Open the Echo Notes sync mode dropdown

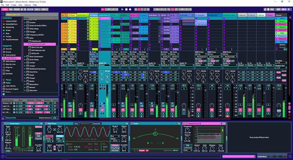(x=49, y=139)
